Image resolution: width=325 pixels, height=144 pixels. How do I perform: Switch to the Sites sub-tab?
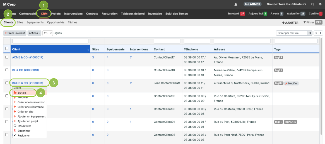coord(20,22)
